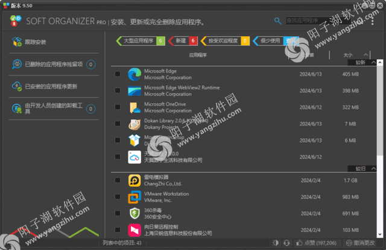Select the 新建 filter tab
The height and width of the screenshot is (250, 386).
tap(183, 40)
